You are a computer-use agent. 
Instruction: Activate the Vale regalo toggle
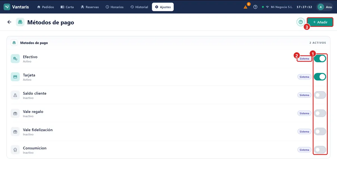320,113
